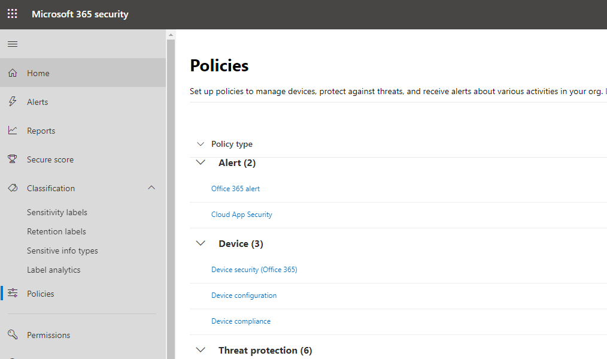Click the Secure score trophy icon
Screen dimensions: 607x359
[13, 159]
